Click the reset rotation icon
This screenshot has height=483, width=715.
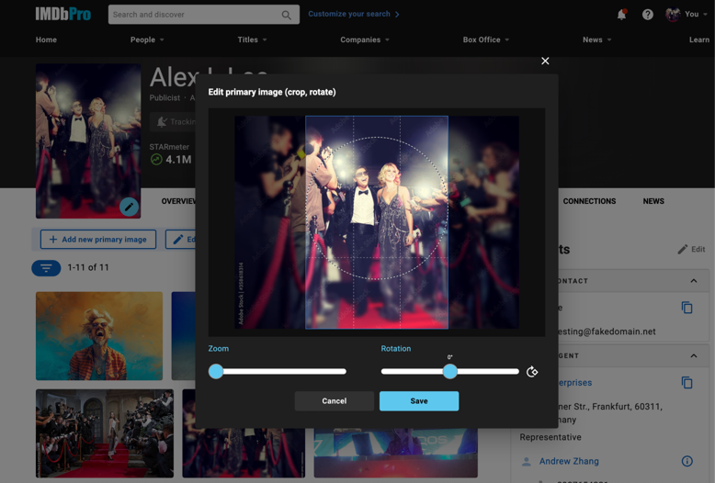pos(532,372)
